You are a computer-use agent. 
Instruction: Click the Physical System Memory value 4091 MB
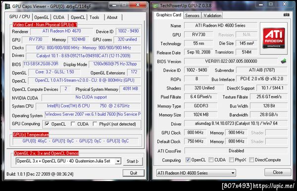click(130, 89)
